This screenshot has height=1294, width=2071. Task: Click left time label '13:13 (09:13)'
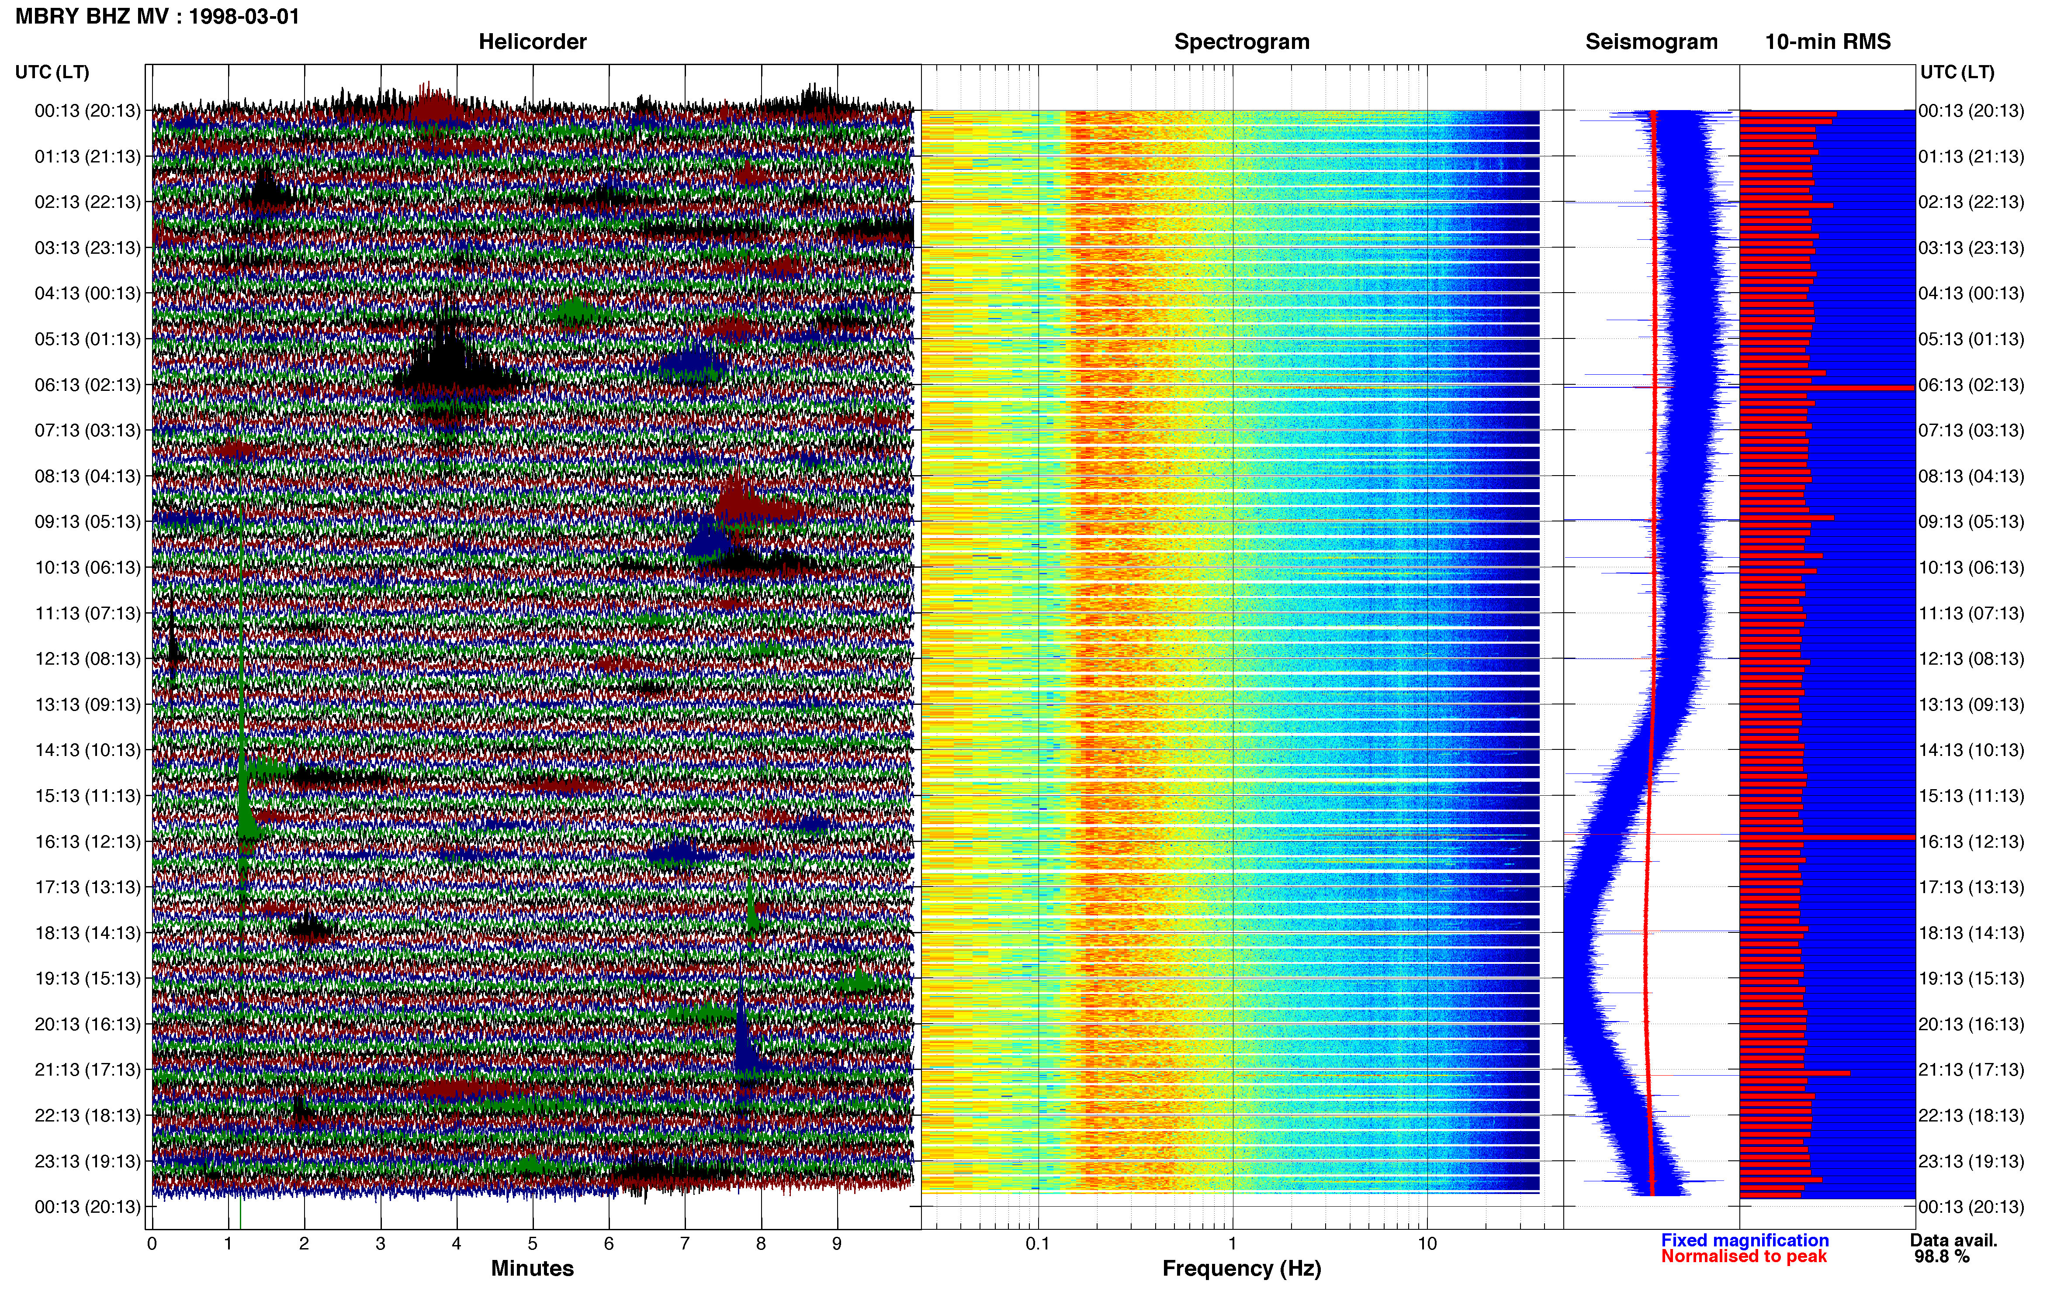point(87,704)
